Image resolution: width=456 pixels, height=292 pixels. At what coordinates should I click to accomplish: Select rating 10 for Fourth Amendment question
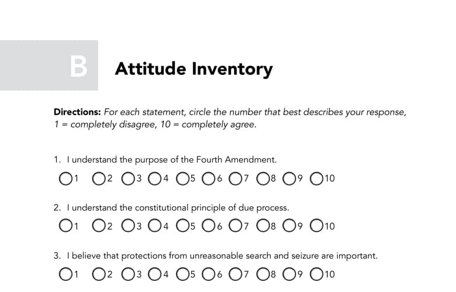316,178
